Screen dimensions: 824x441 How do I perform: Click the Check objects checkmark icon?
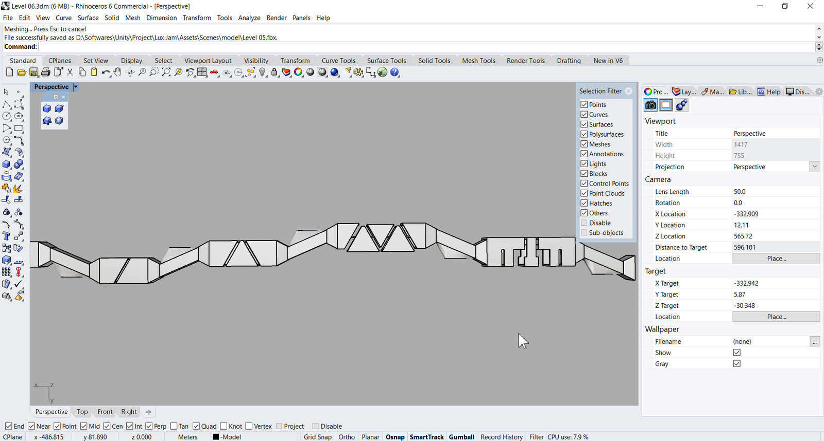(19, 284)
